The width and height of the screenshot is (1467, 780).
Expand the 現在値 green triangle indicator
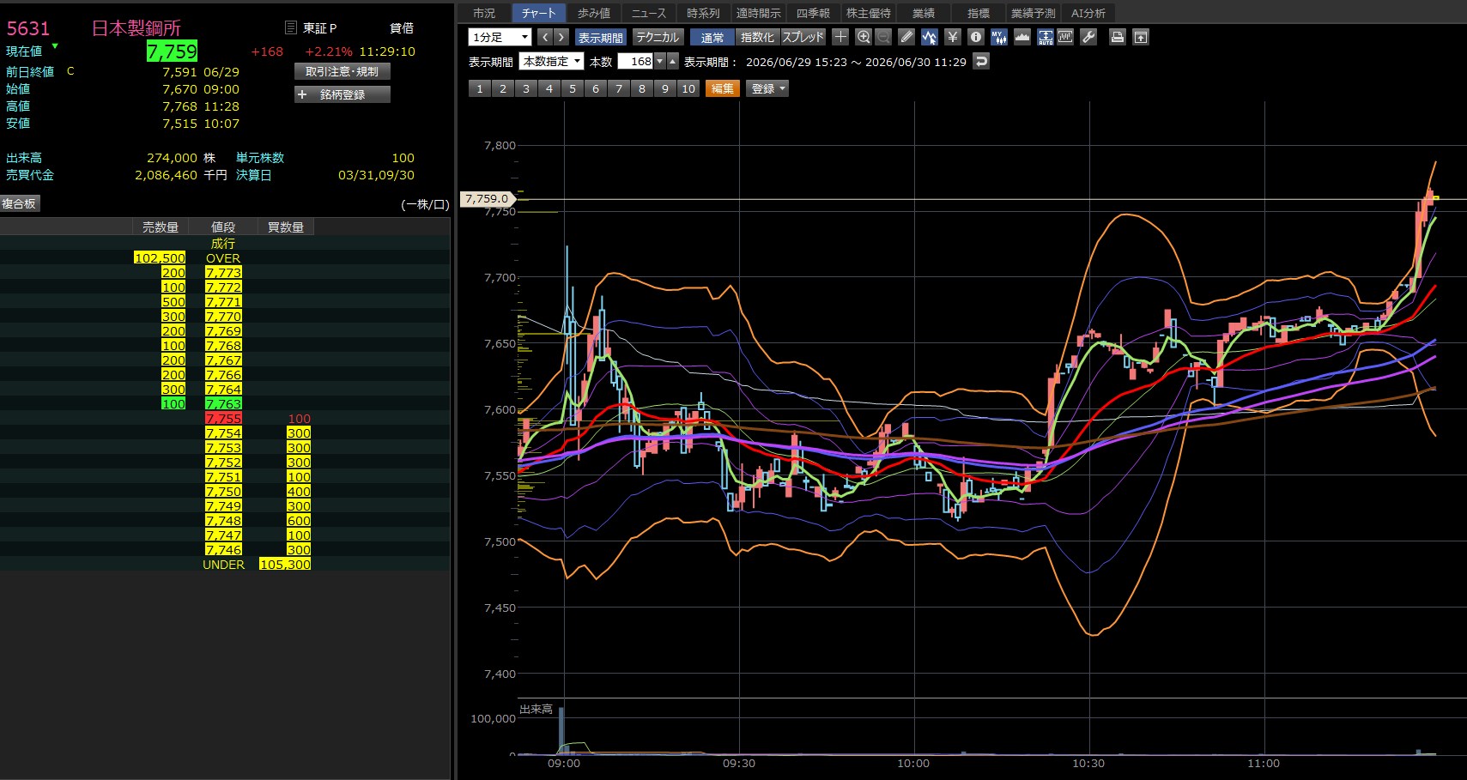(x=55, y=46)
